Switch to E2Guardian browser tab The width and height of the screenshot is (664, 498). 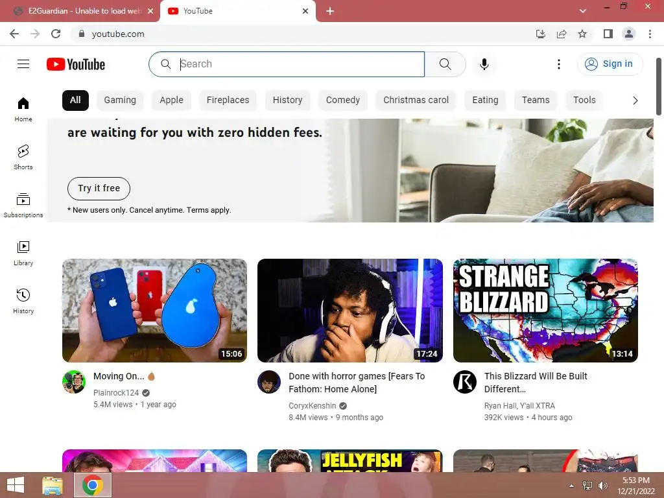coord(80,11)
